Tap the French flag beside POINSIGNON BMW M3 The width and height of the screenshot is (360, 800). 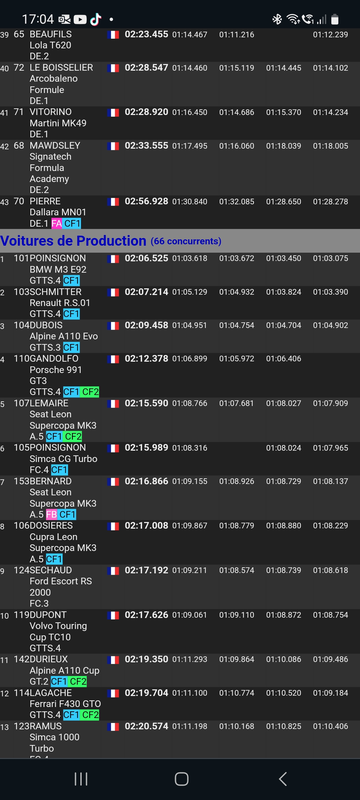tap(113, 259)
